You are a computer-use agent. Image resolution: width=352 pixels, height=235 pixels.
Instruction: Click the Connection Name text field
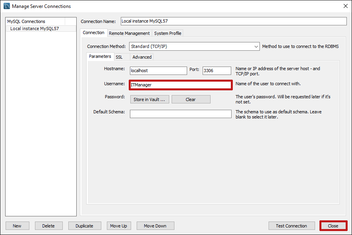(234, 21)
